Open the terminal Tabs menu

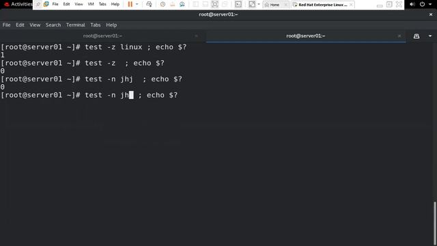click(96, 25)
